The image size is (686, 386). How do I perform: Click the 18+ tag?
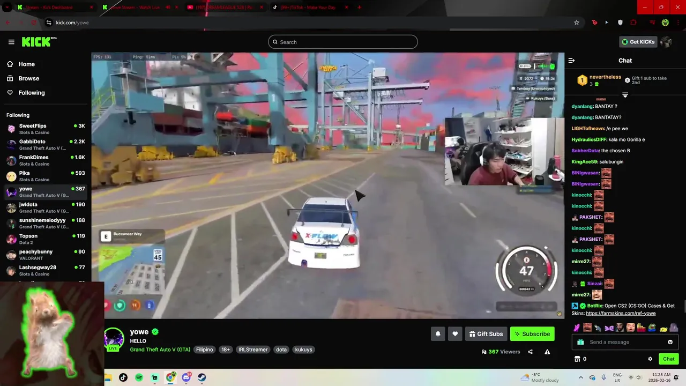pos(226,350)
